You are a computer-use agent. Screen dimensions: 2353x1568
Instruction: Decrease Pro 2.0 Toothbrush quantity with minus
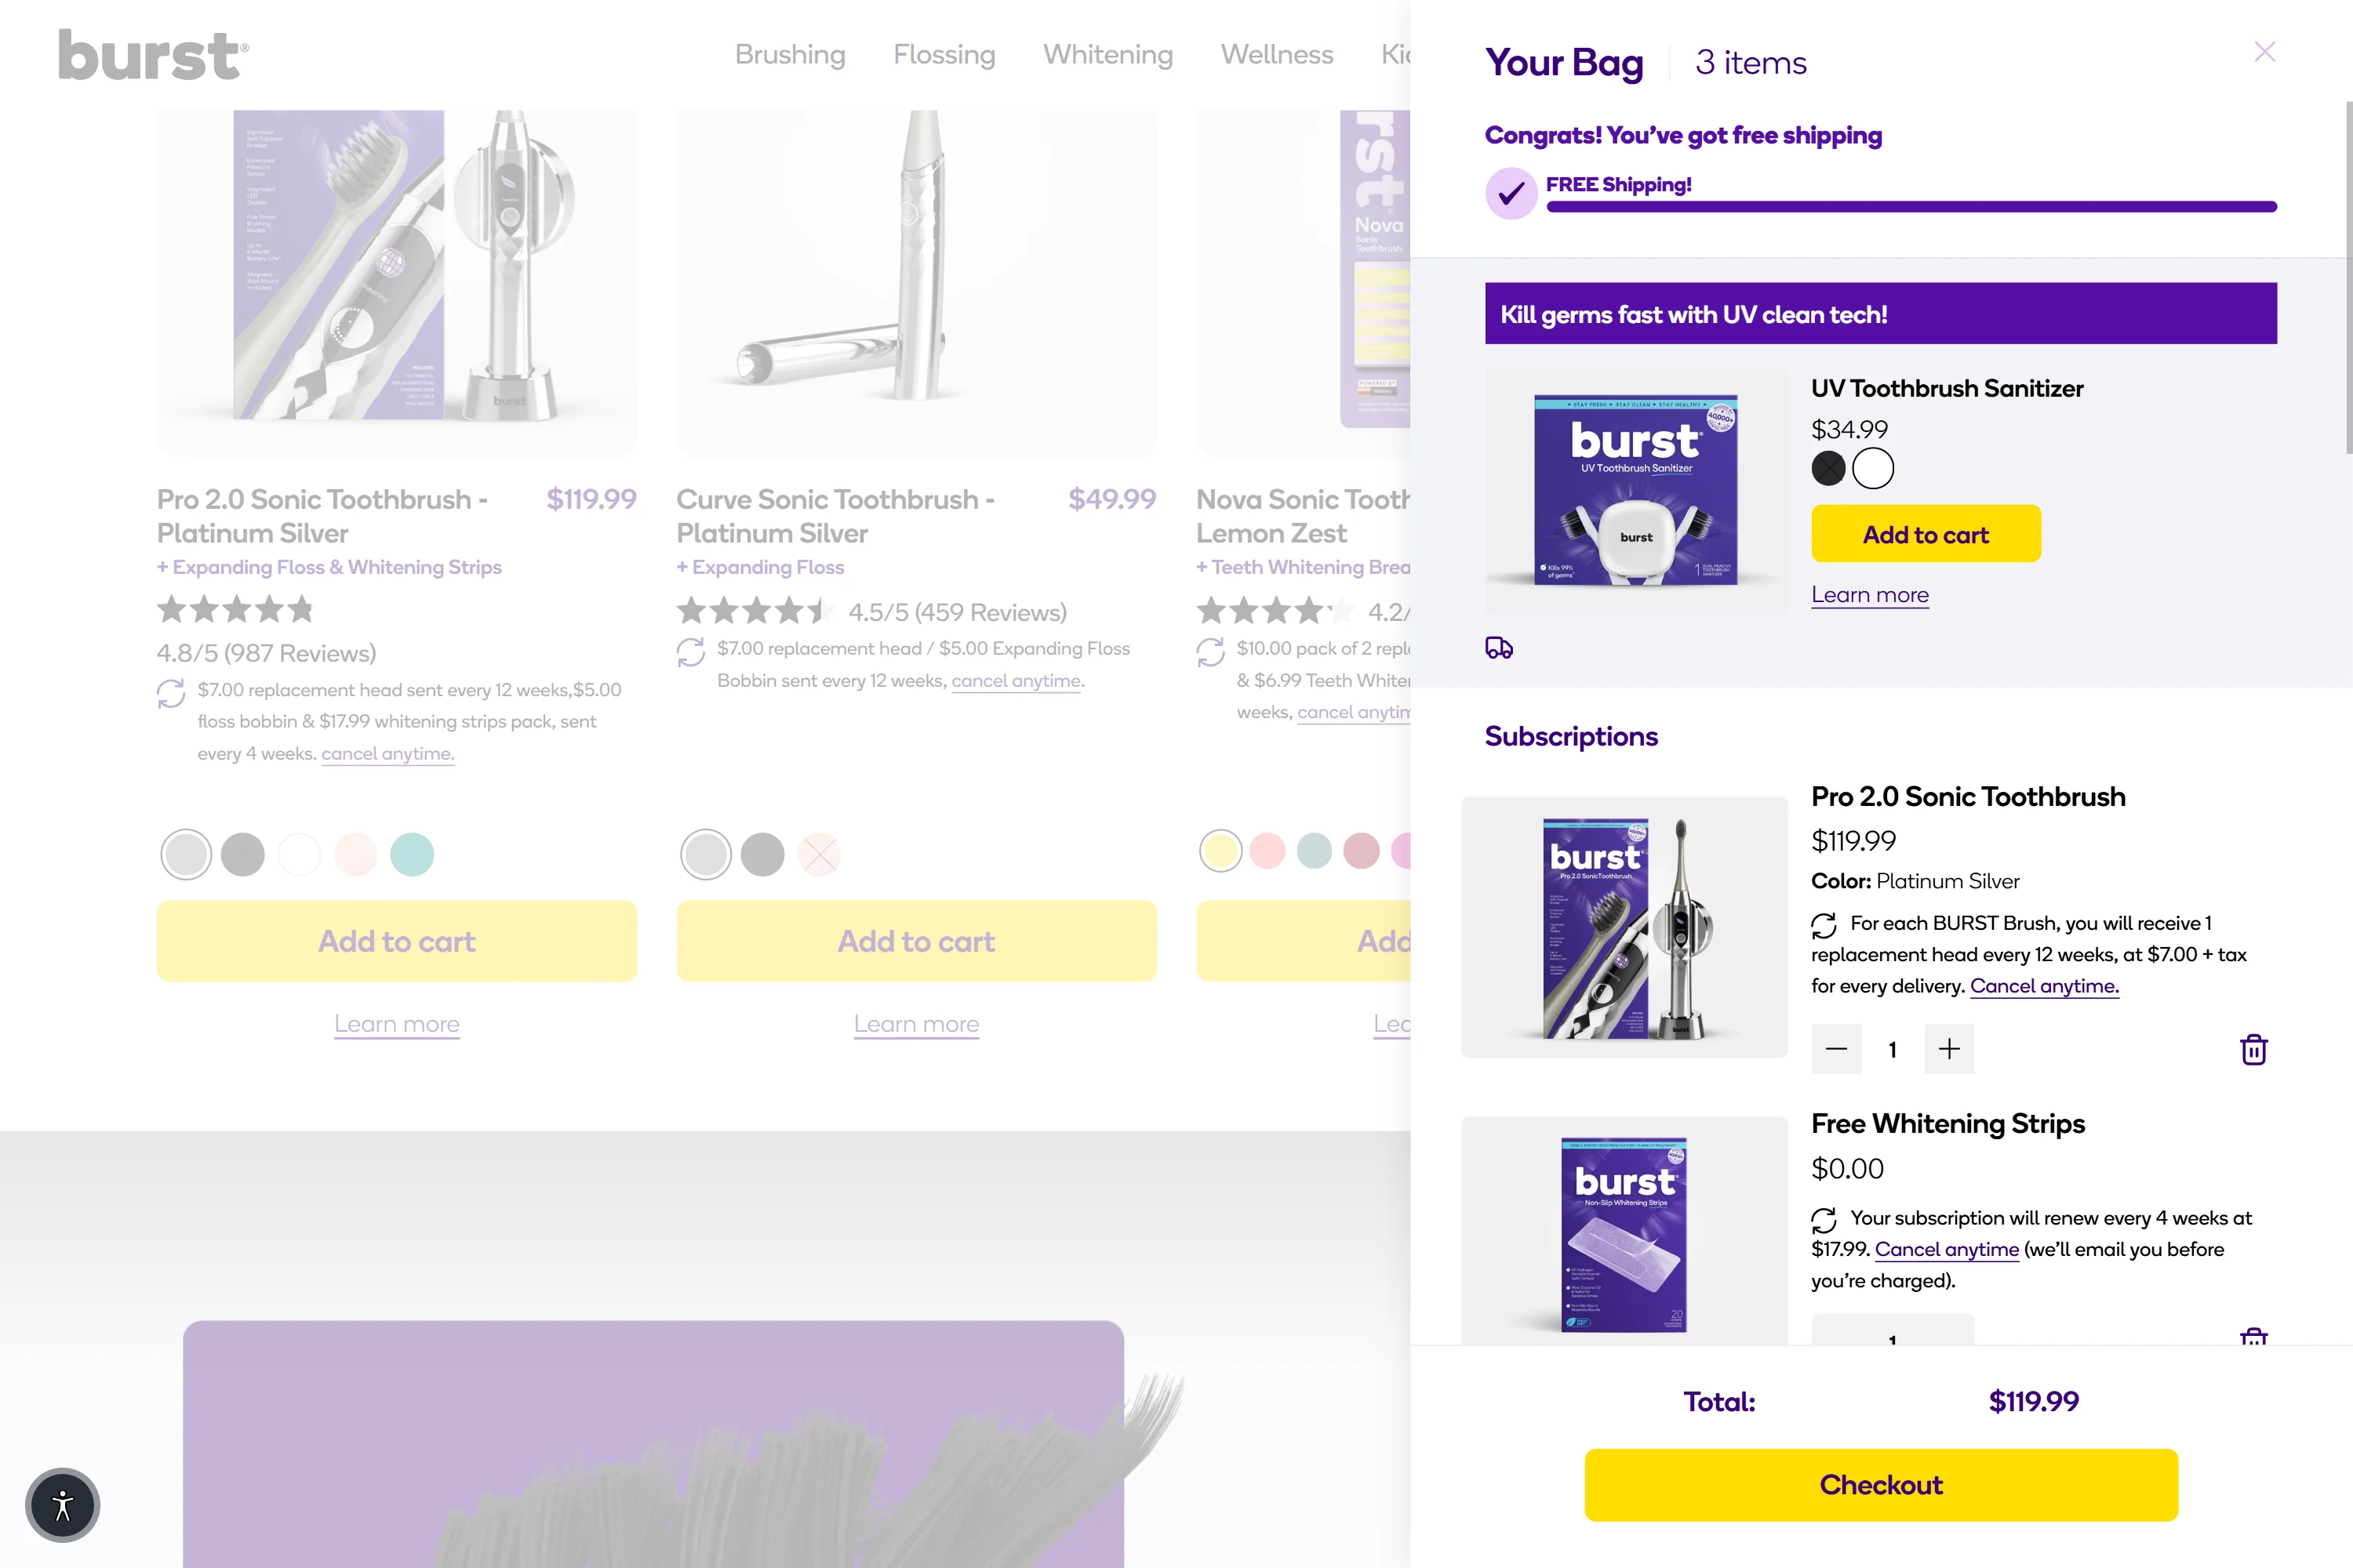[1836, 1049]
